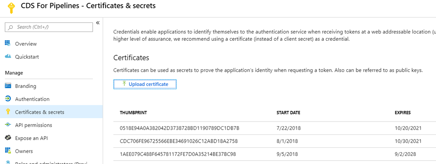Viewport: 436px width, 164px height.
Task: Click the Upload certificate button
Action: pos(145,84)
